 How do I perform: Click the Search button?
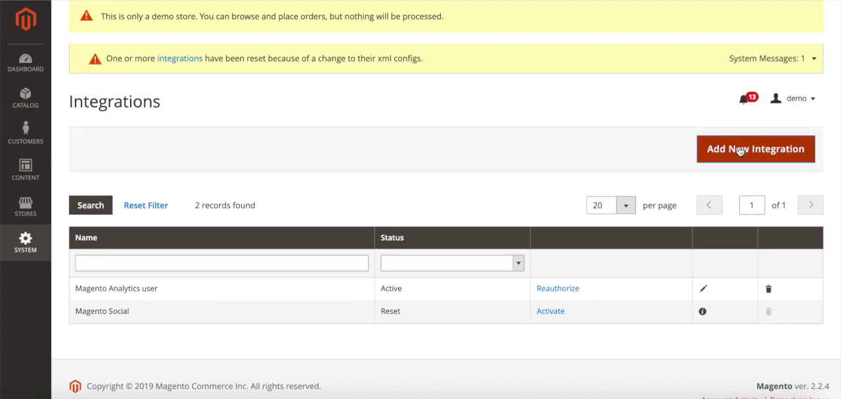91,205
